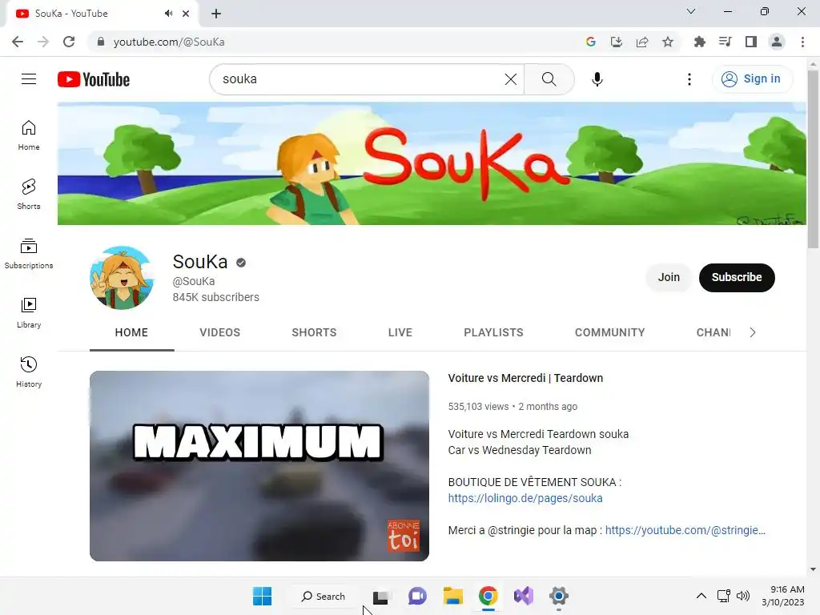Switch to the COMMUNITY tab

[609, 332]
